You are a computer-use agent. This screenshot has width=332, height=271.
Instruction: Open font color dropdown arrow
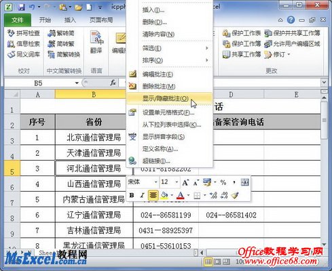tap(188, 195)
